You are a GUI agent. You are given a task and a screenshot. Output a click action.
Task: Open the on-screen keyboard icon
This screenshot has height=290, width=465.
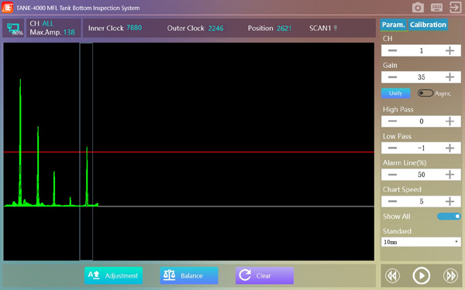(436, 8)
